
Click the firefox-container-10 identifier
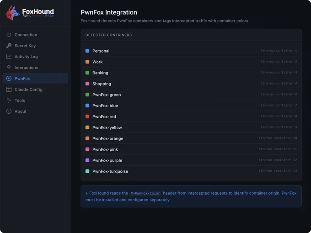click(x=278, y=138)
